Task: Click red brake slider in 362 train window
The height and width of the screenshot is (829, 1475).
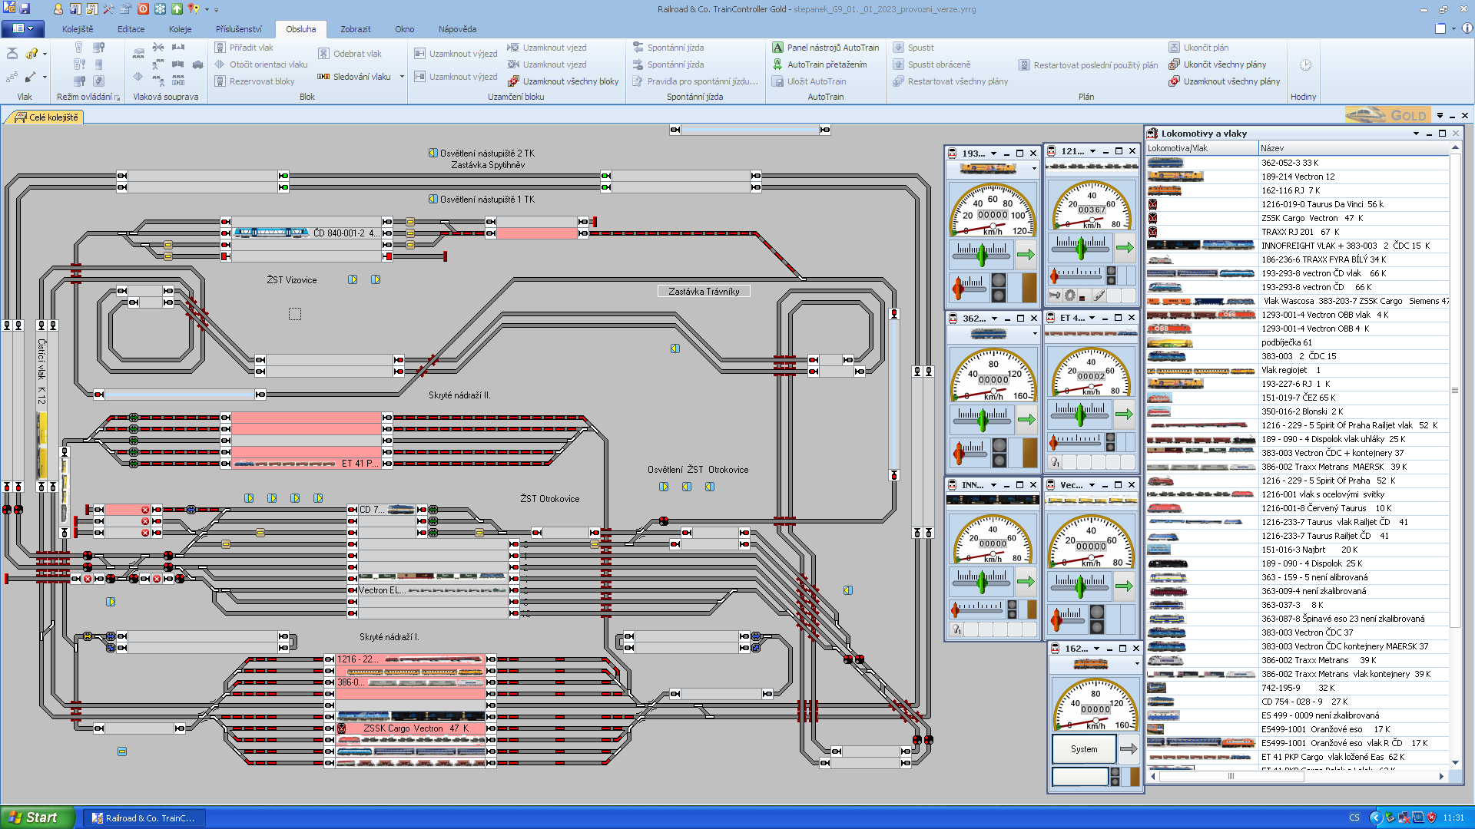Action: click(x=971, y=451)
